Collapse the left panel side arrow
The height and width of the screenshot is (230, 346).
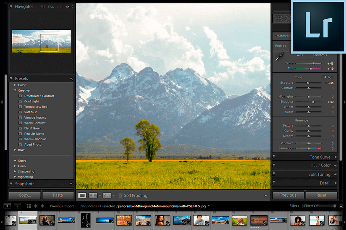tap(2, 102)
